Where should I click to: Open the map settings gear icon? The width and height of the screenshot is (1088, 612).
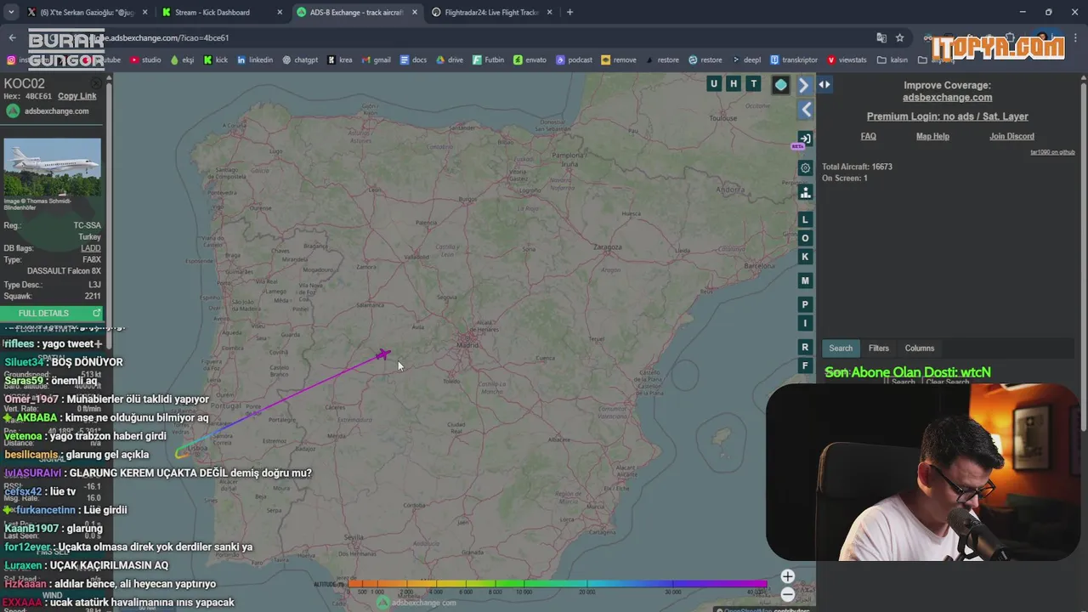click(805, 168)
